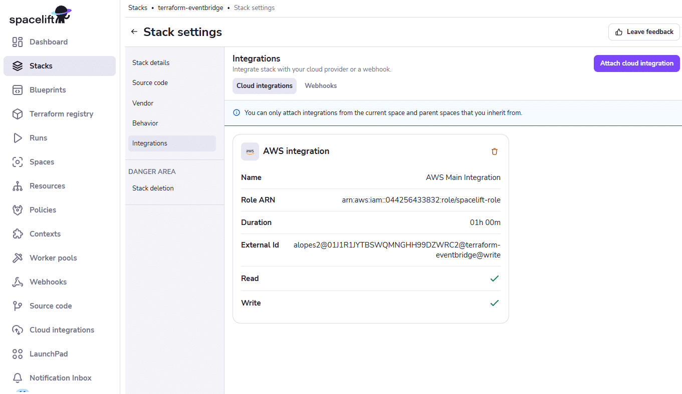Open LaunchPad from the sidebar
The height and width of the screenshot is (394, 682).
(60, 354)
